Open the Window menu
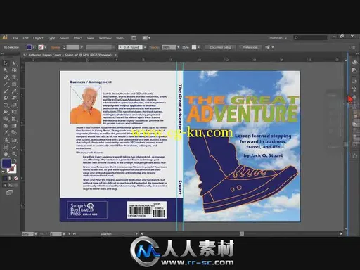The height and width of the screenshot is (270, 360). point(105,38)
